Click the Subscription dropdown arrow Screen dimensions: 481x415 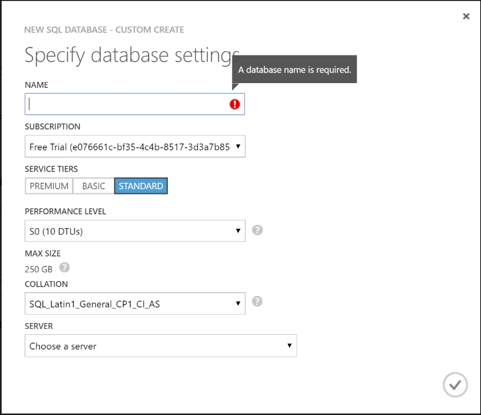pyautogui.click(x=238, y=146)
